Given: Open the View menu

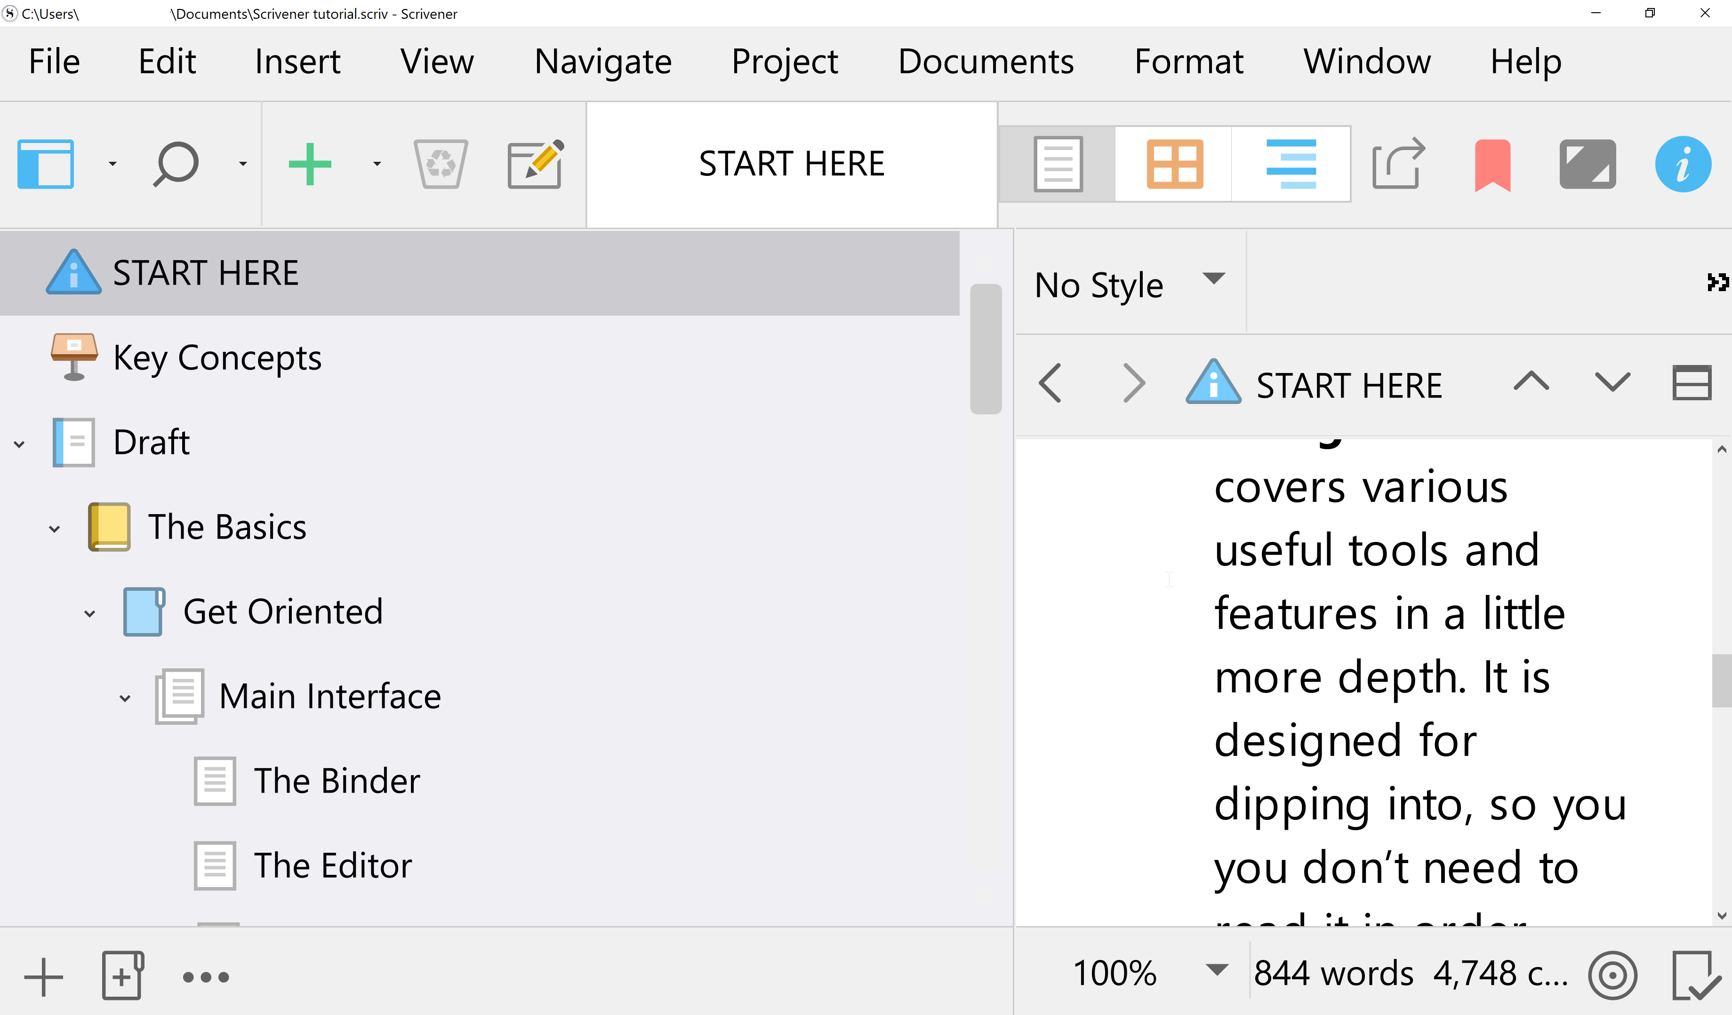Looking at the screenshot, I should (x=437, y=62).
